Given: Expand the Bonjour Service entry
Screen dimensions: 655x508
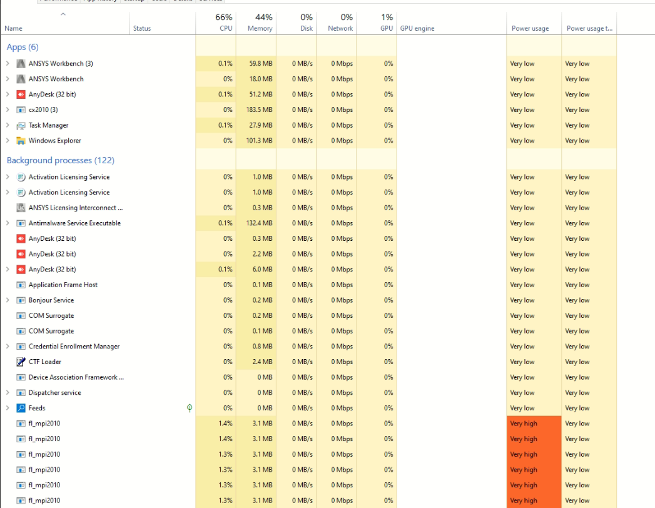Looking at the screenshot, I should pyautogui.click(x=8, y=300).
